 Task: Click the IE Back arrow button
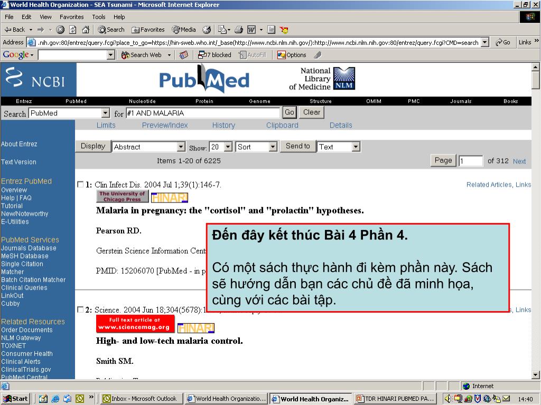[14, 30]
